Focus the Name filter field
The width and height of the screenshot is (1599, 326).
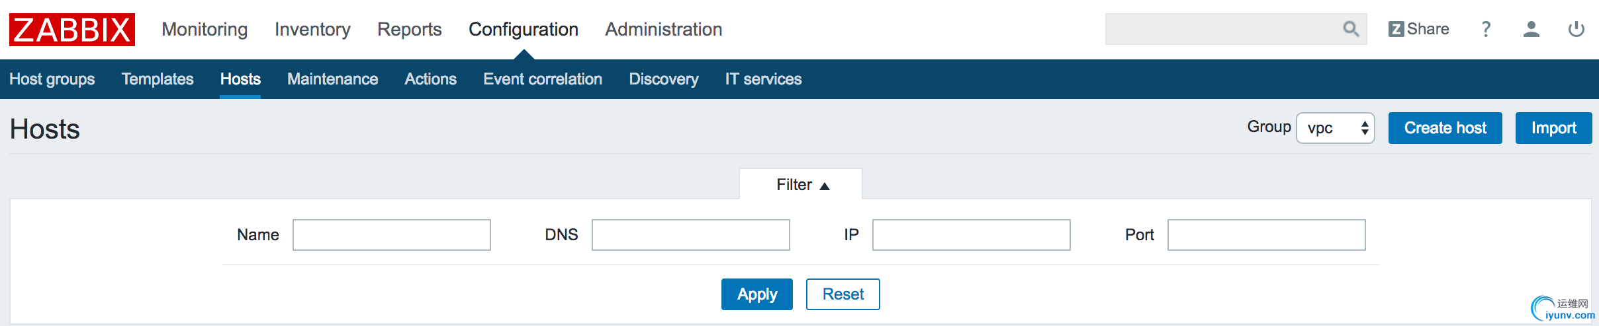392,235
